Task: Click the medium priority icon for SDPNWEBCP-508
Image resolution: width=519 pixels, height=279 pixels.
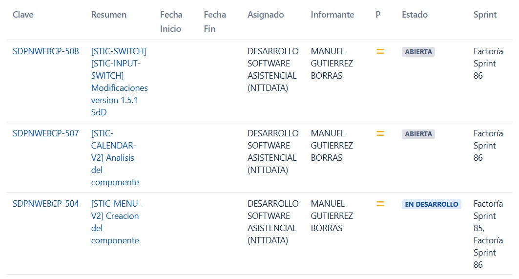Action: pos(380,51)
